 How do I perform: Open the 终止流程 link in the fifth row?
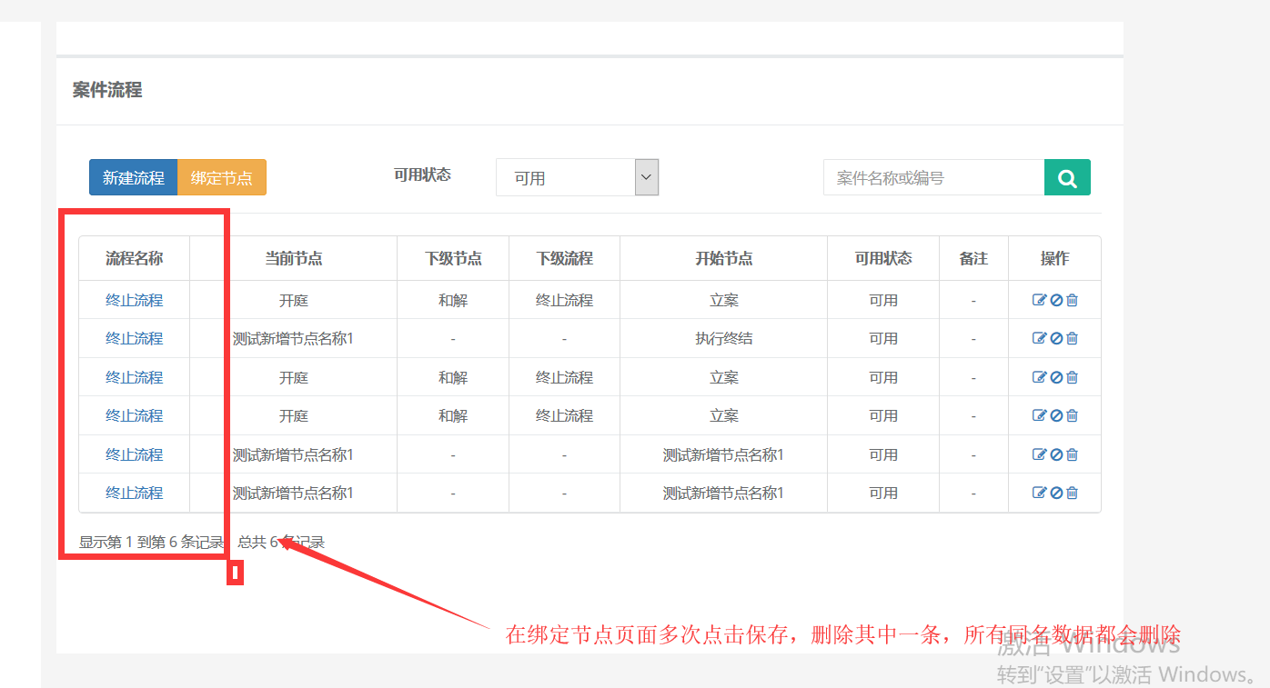click(x=134, y=454)
